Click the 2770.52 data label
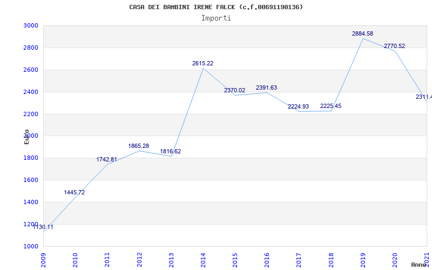 pyautogui.click(x=394, y=46)
